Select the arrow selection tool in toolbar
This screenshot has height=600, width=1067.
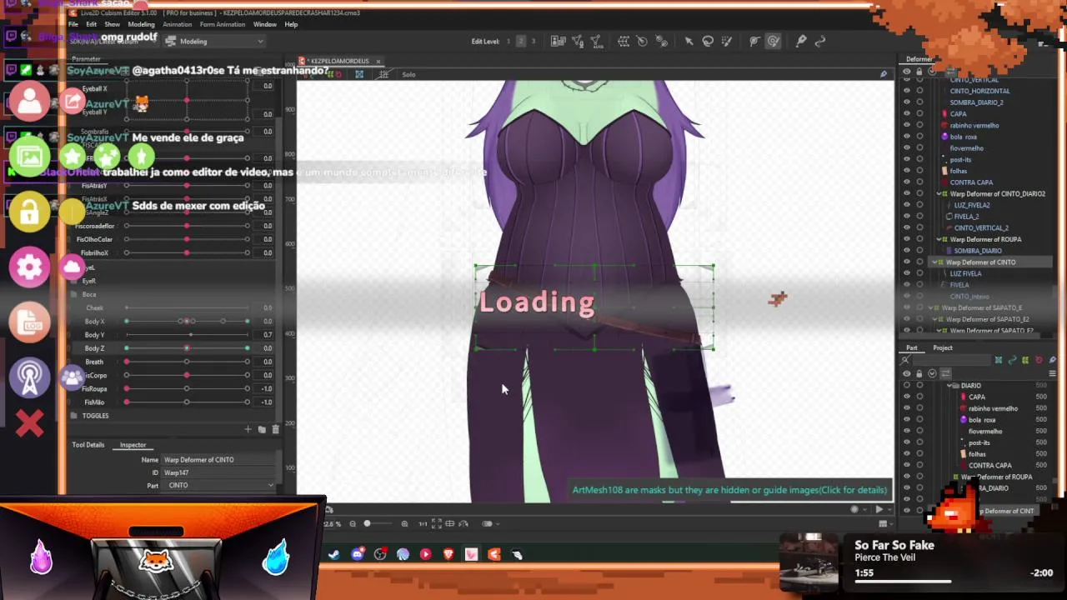[x=689, y=41]
